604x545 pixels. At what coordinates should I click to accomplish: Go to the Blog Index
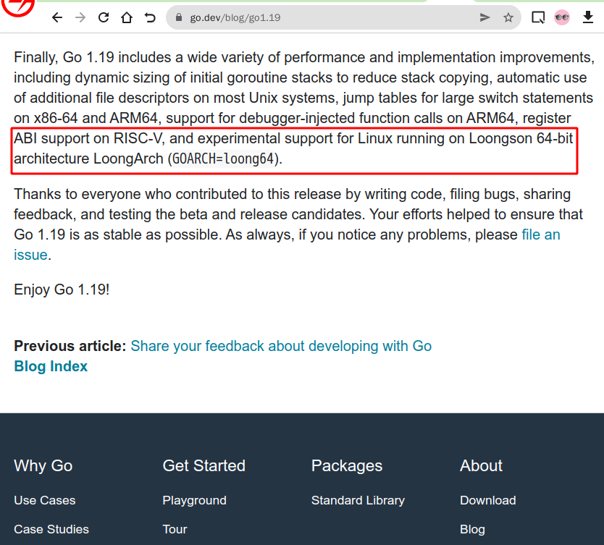point(51,366)
